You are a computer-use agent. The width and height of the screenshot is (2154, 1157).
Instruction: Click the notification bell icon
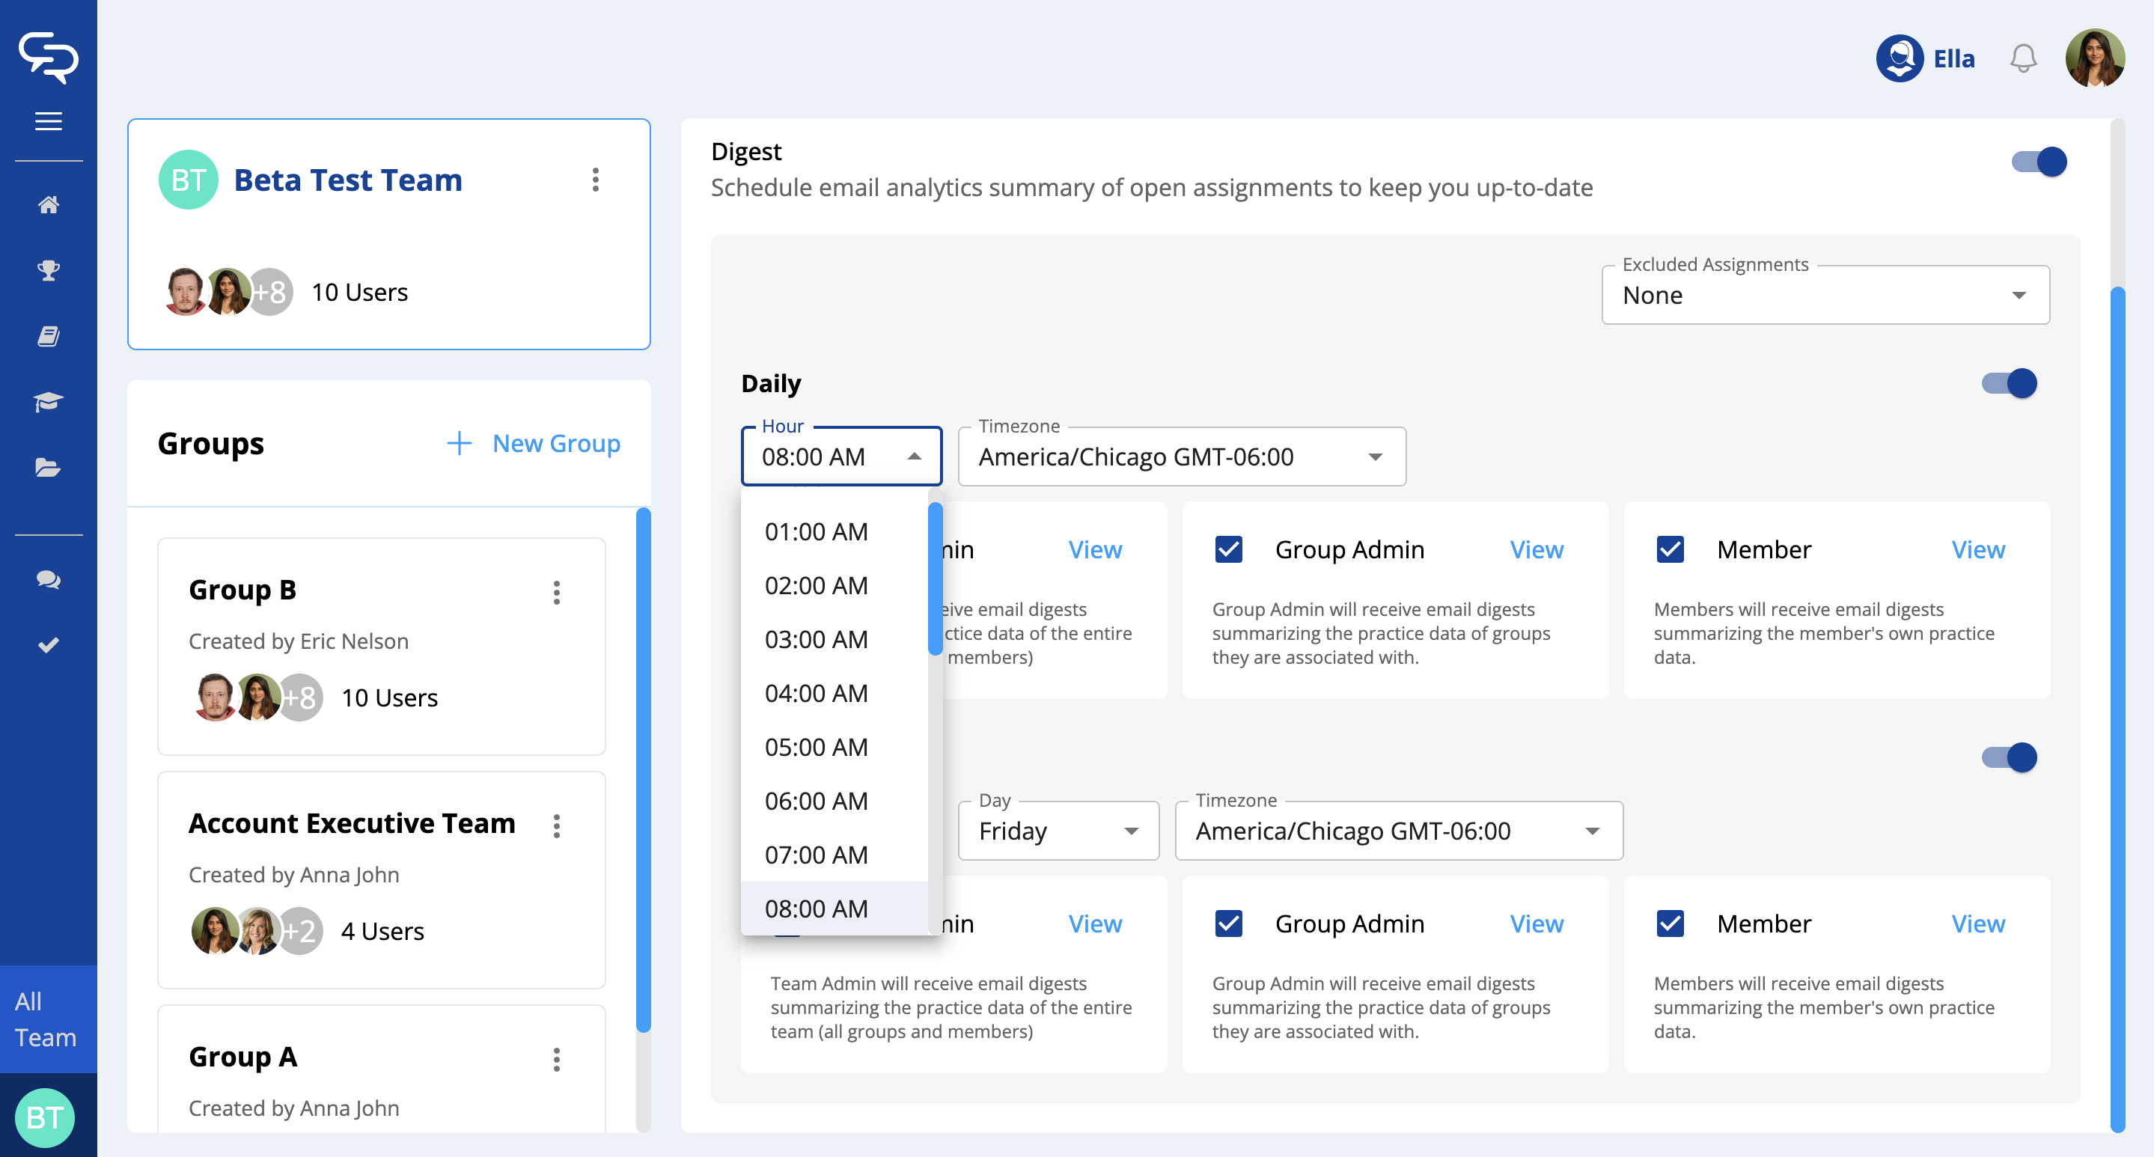[x=2023, y=58]
